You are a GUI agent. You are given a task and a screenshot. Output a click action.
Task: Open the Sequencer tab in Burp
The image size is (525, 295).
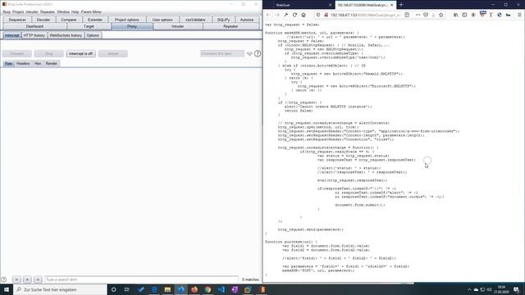[x=17, y=20]
